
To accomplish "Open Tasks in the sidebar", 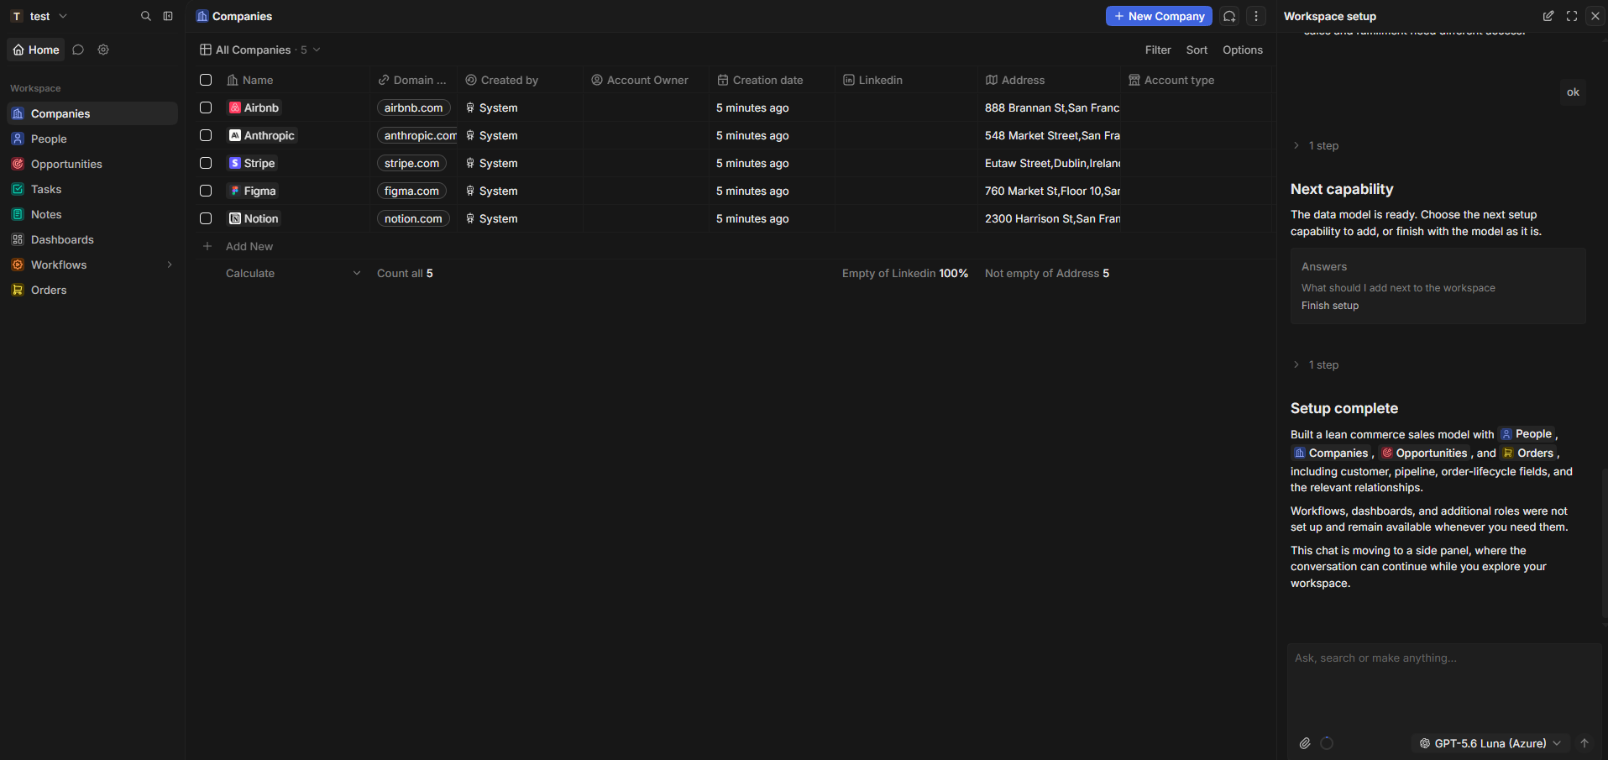I will click(x=92, y=189).
